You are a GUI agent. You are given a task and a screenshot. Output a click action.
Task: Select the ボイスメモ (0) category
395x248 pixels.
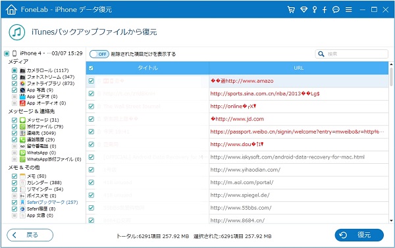[41, 196]
